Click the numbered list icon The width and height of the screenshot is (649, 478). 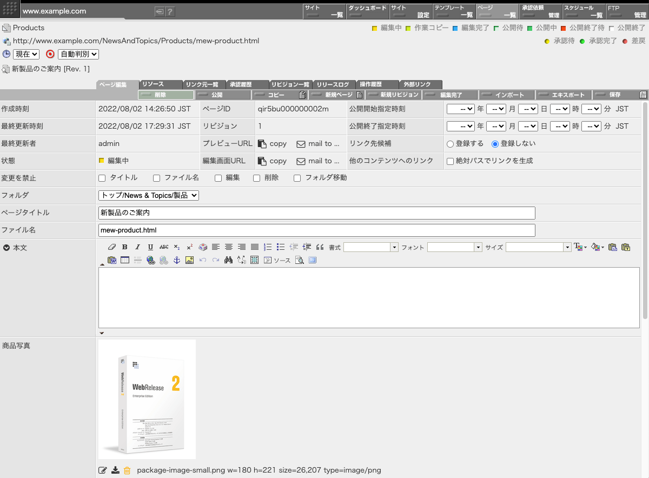268,247
